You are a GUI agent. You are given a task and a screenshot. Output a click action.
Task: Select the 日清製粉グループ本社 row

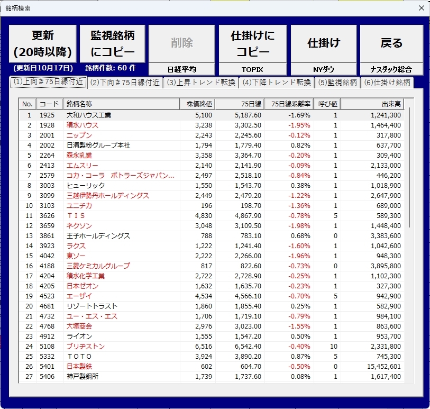tap(212, 146)
